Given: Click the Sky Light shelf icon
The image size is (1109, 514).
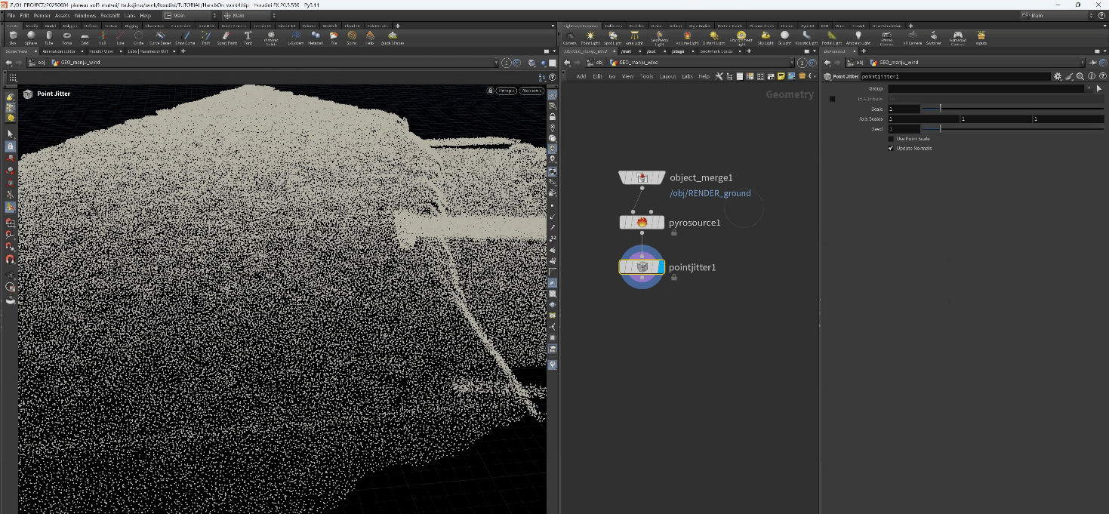Looking at the screenshot, I should [766, 35].
